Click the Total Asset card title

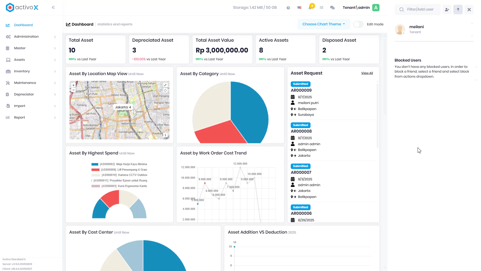pyautogui.click(x=81, y=40)
